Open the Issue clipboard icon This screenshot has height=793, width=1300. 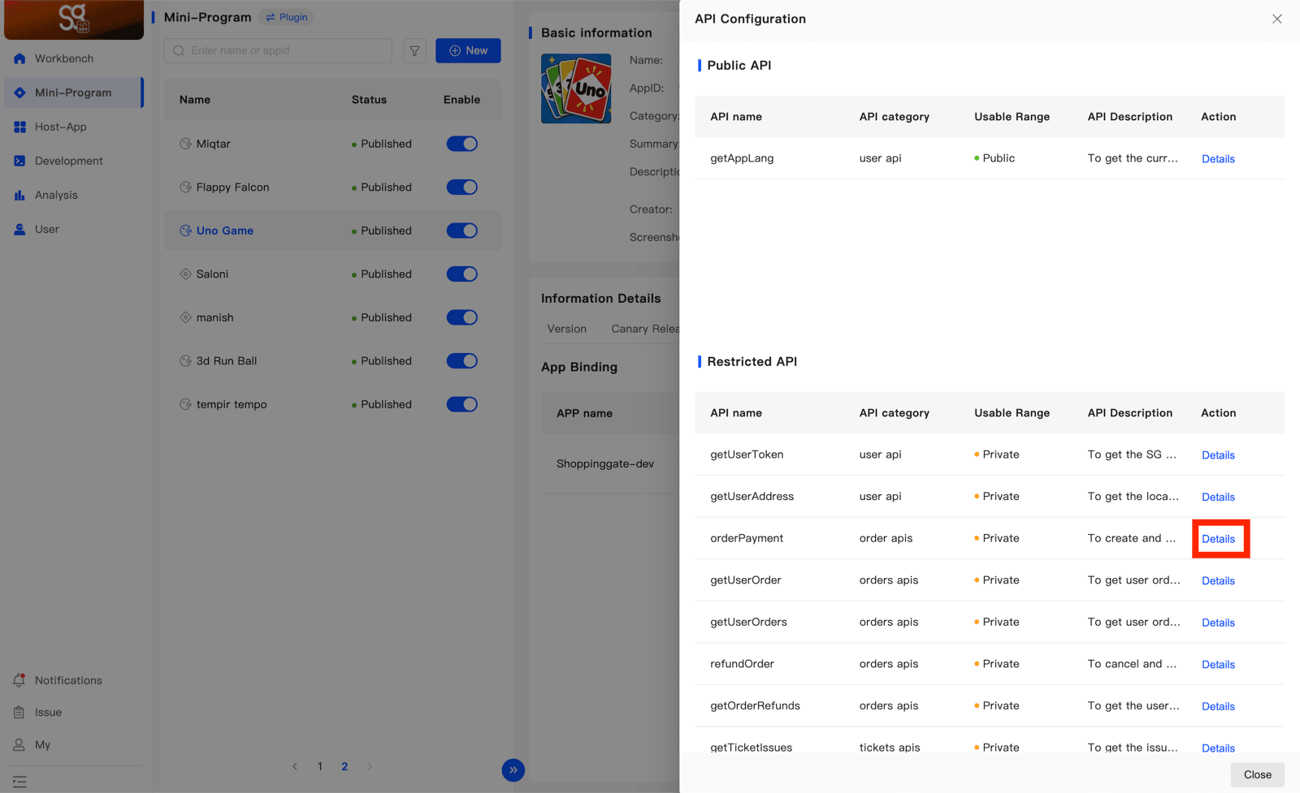pyautogui.click(x=19, y=712)
